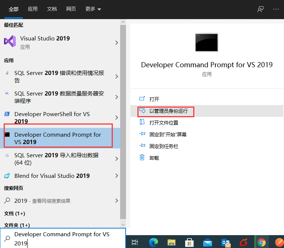This screenshot has height=248, width=284.
Task: Click the 文件夹 (1+) section heading
Action: click(17, 225)
